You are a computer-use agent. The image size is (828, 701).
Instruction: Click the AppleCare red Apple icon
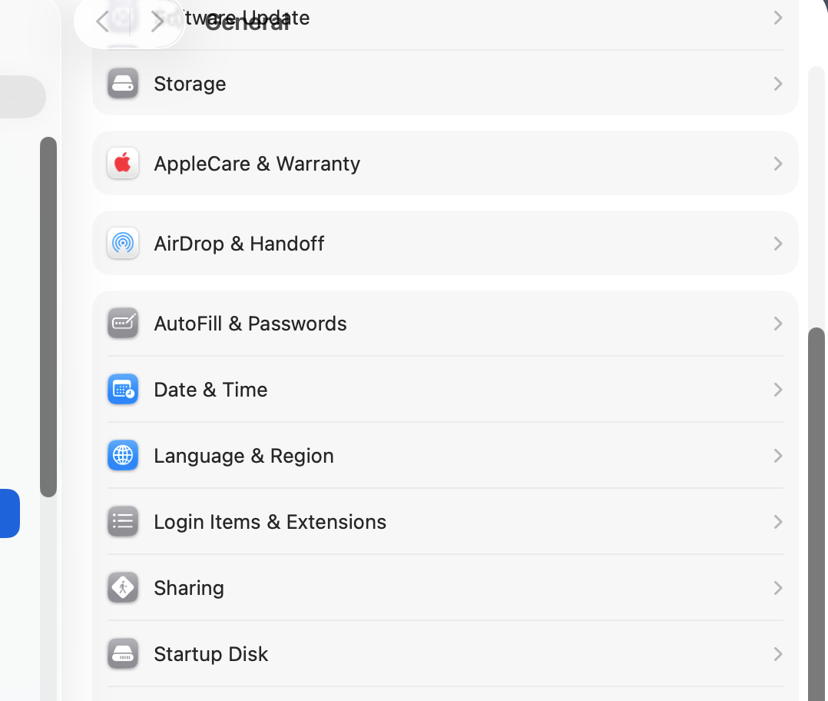tap(123, 164)
